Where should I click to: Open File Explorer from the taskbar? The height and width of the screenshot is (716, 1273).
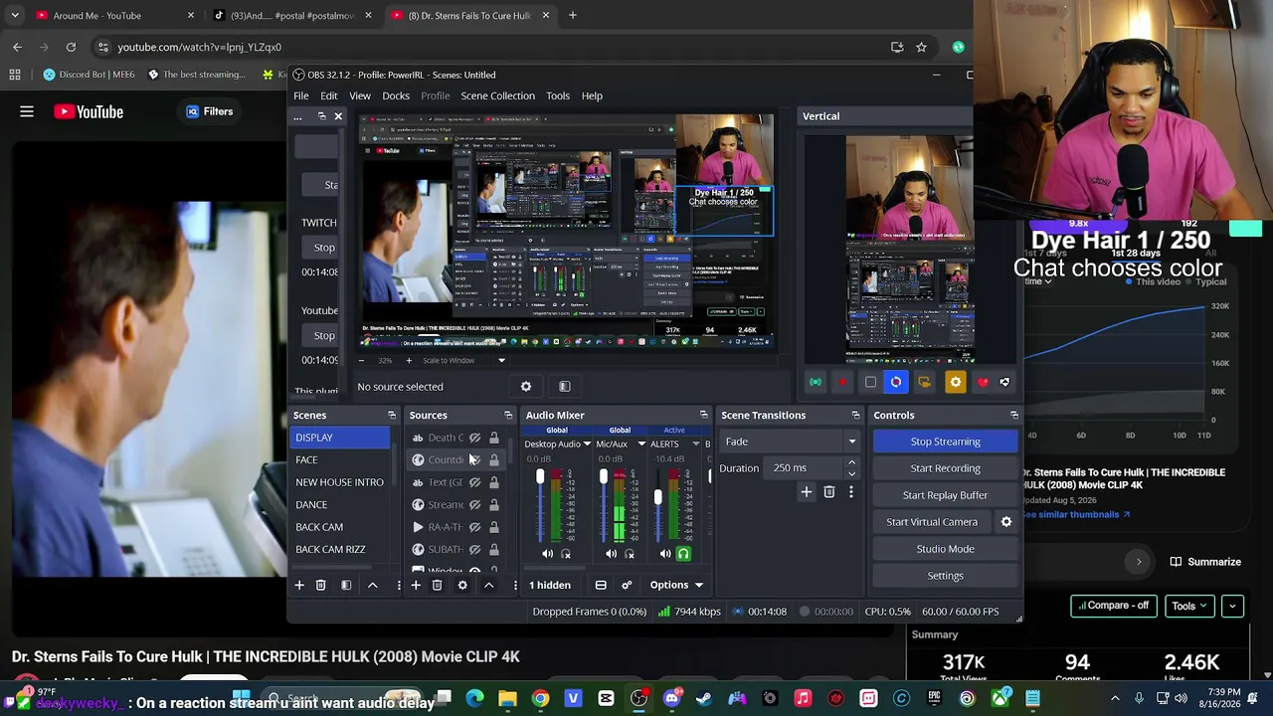pyautogui.click(x=507, y=698)
